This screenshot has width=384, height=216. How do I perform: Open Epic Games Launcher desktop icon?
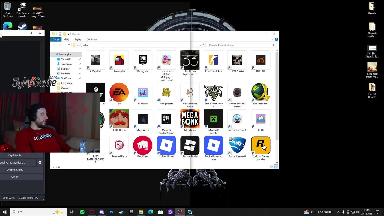tap(22, 10)
